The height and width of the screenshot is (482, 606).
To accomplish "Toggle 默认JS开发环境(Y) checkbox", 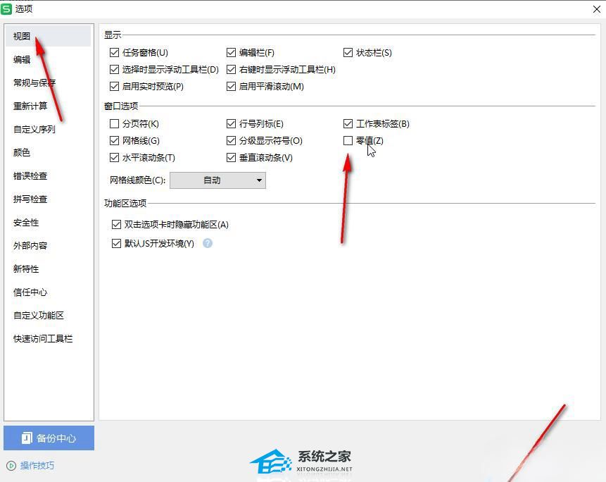I will point(116,244).
